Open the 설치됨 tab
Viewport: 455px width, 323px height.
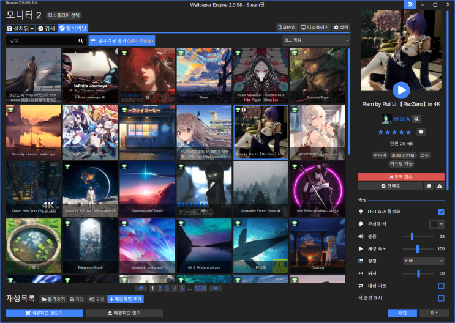pos(20,28)
